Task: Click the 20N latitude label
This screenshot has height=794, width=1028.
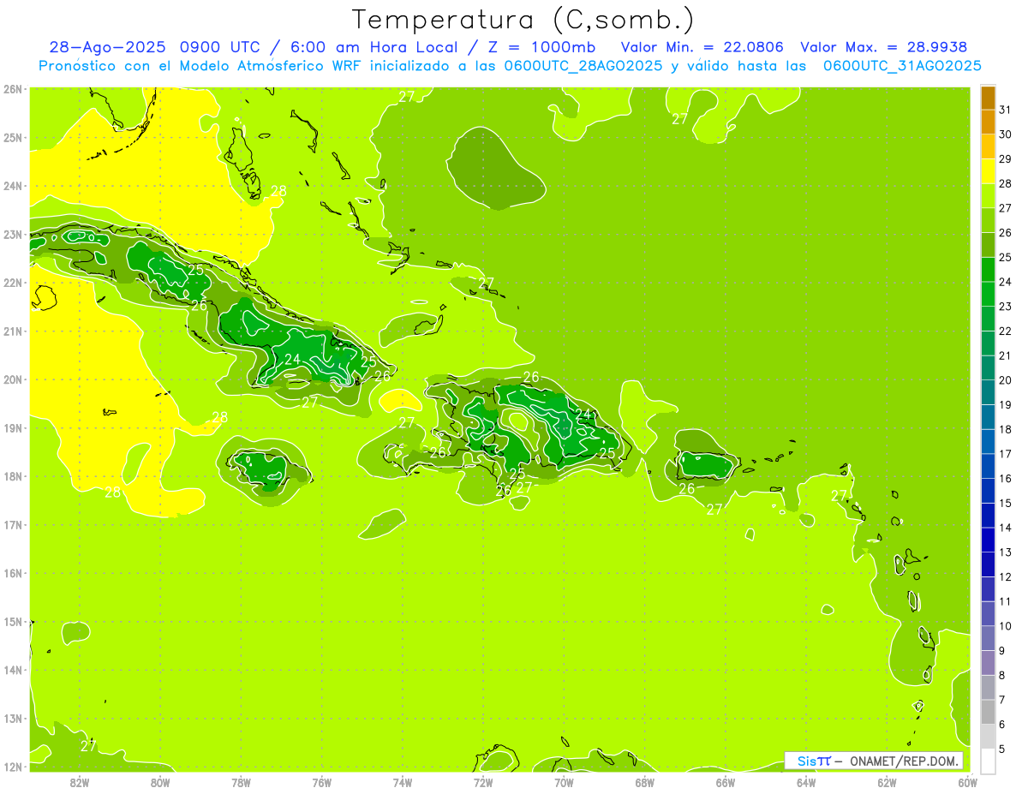Action: click(12, 379)
